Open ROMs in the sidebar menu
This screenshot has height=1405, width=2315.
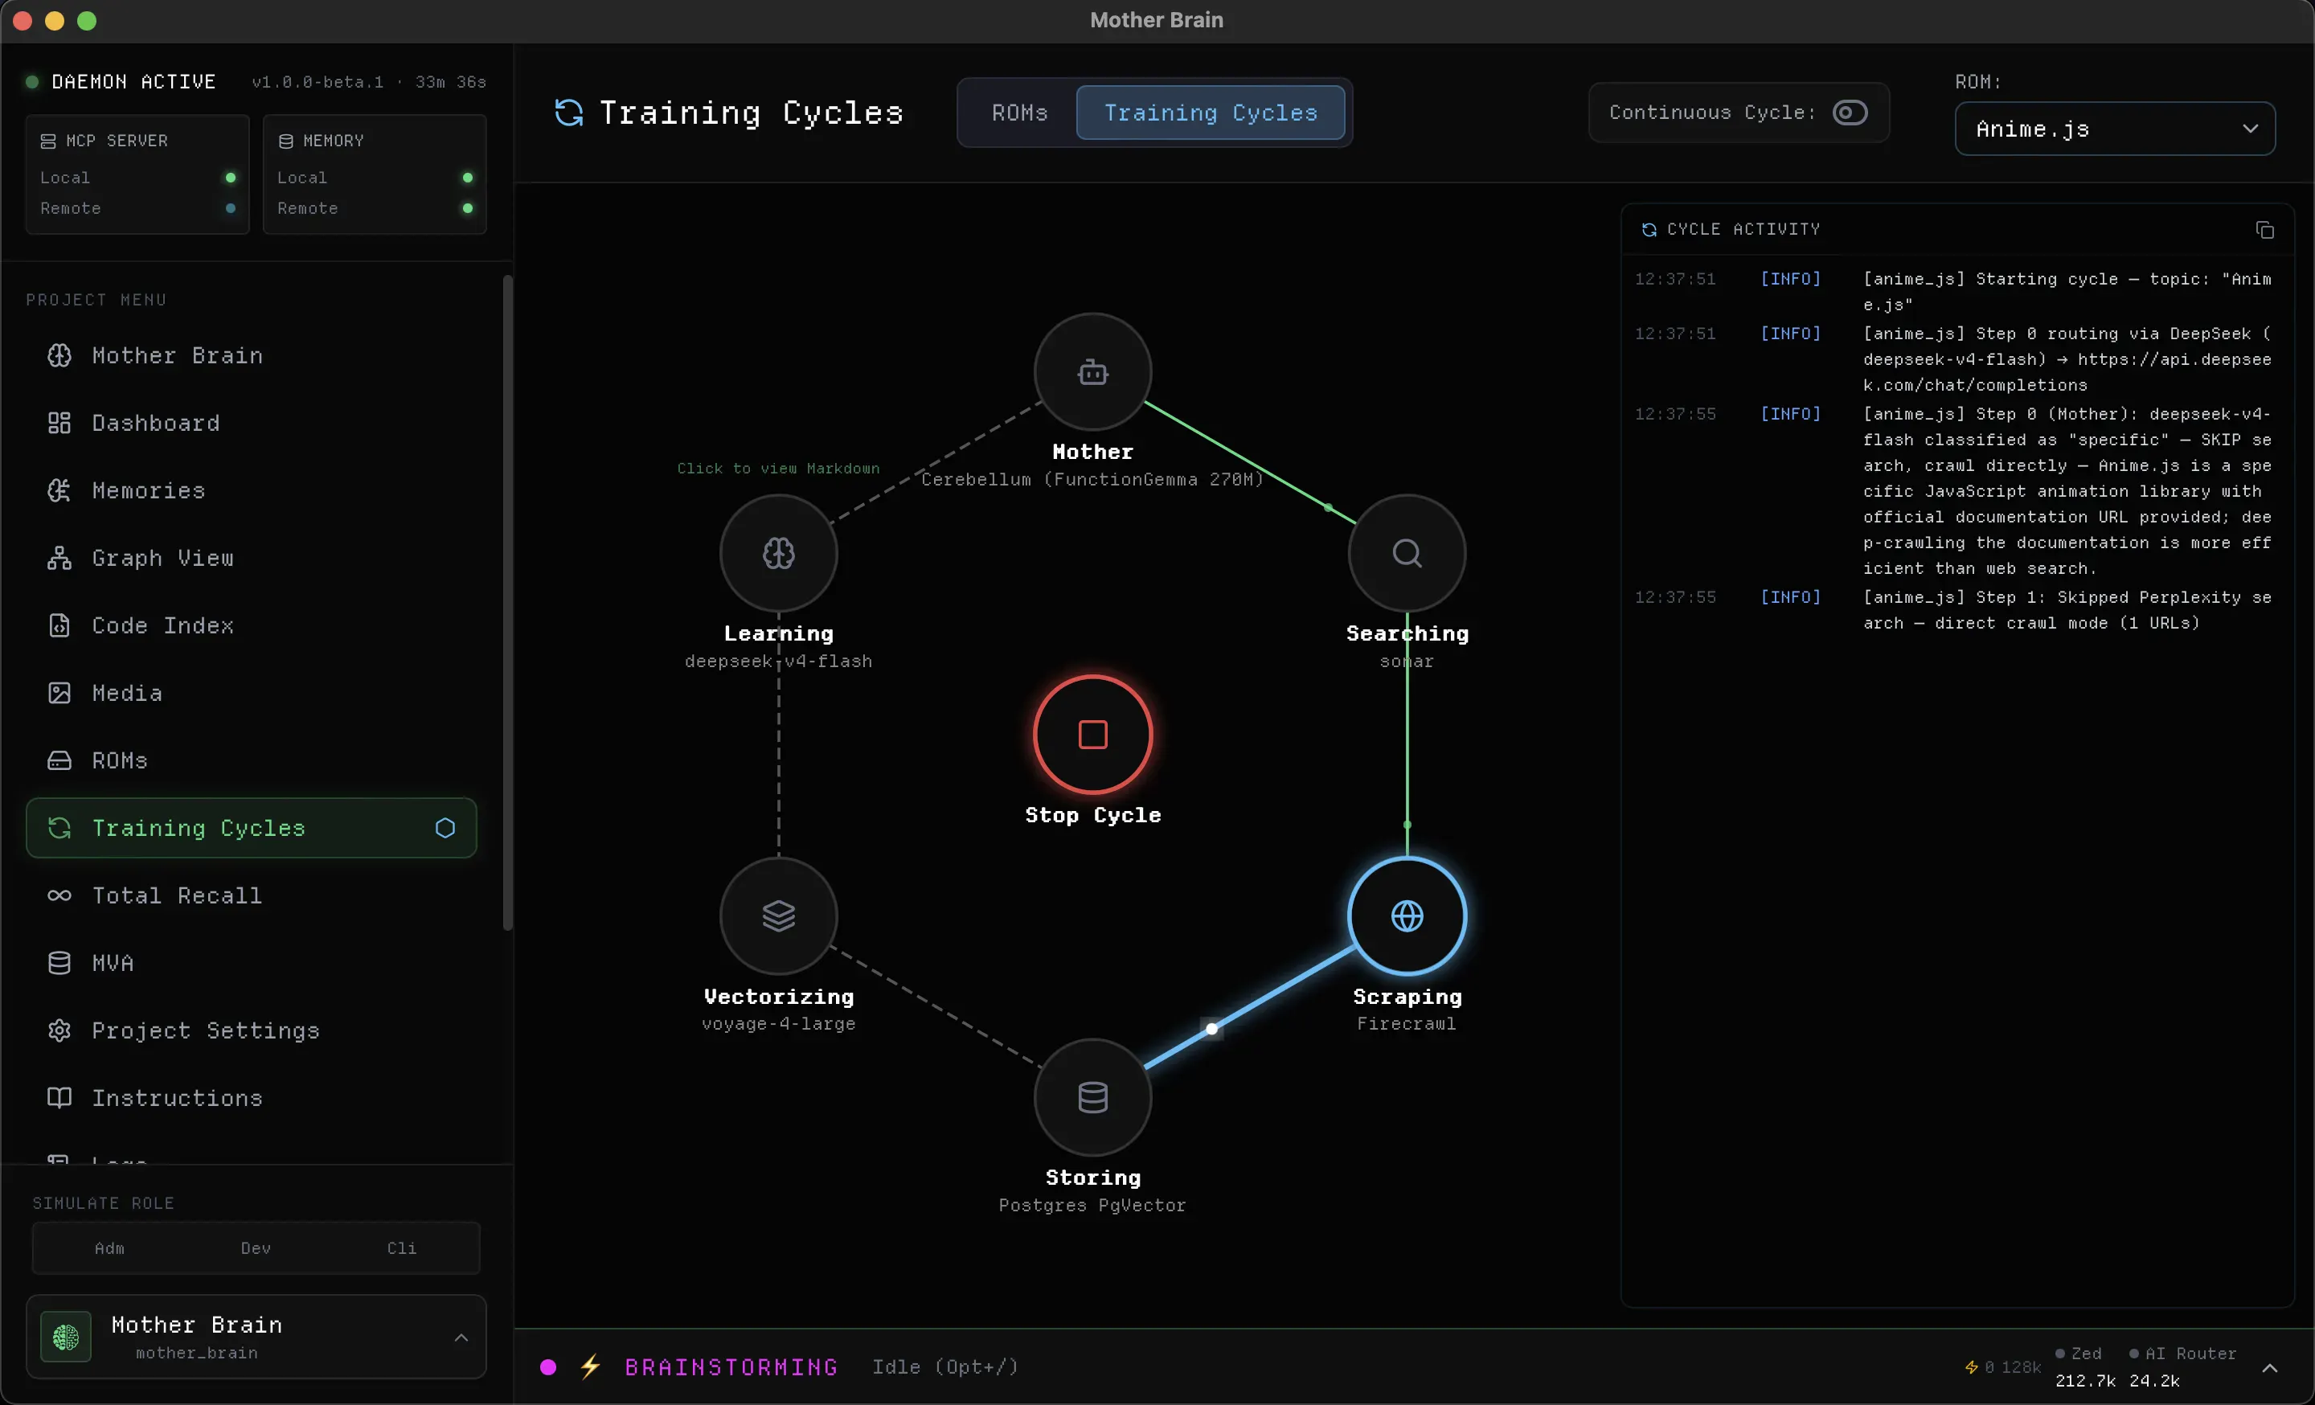[x=251, y=760]
